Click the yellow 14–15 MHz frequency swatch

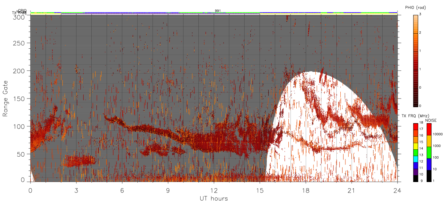tap(415, 146)
